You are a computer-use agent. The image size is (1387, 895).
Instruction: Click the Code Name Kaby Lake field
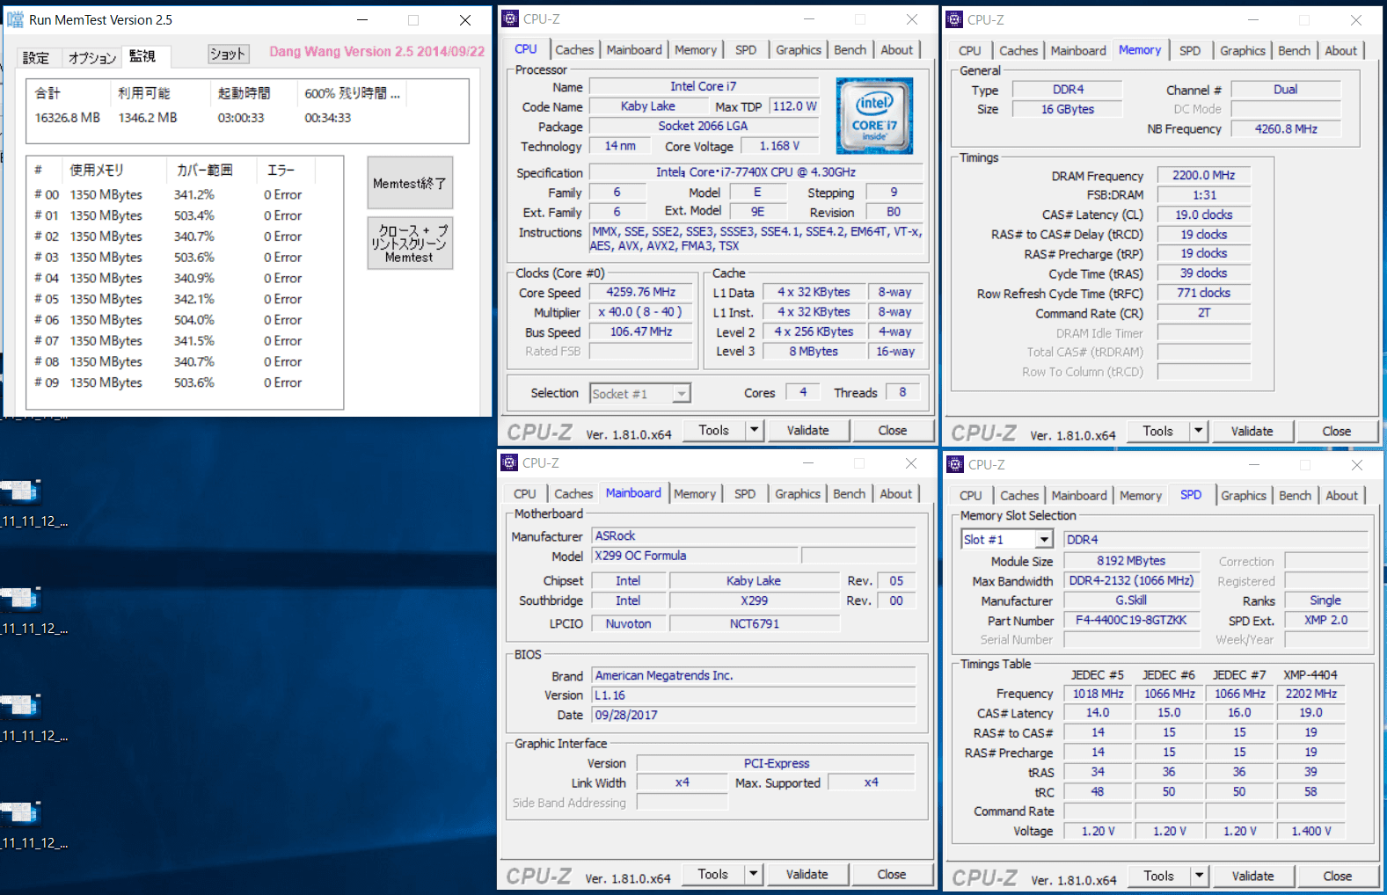(647, 106)
